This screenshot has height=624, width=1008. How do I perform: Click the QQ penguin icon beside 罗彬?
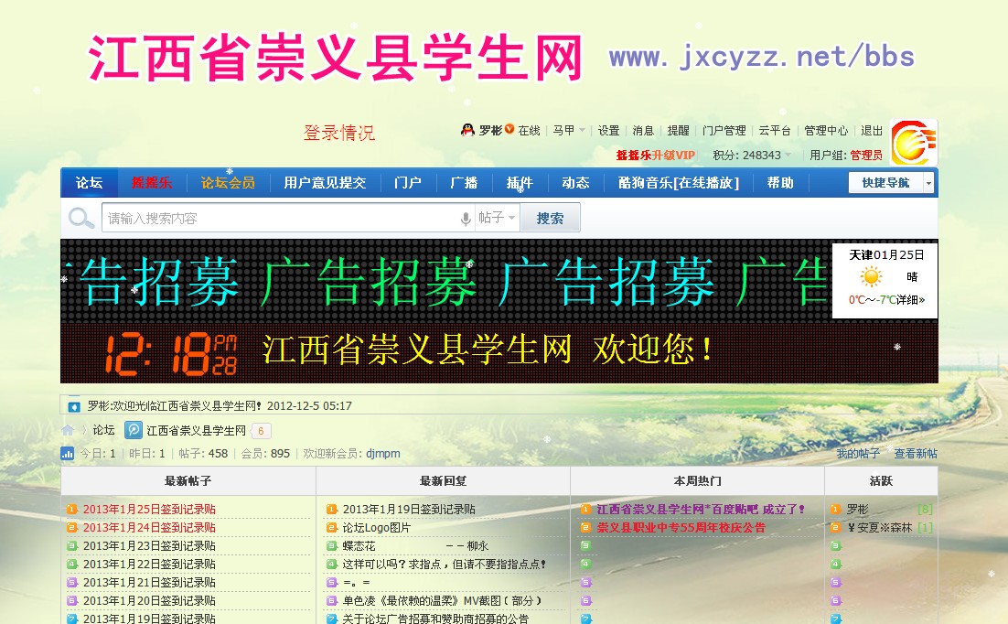(467, 130)
